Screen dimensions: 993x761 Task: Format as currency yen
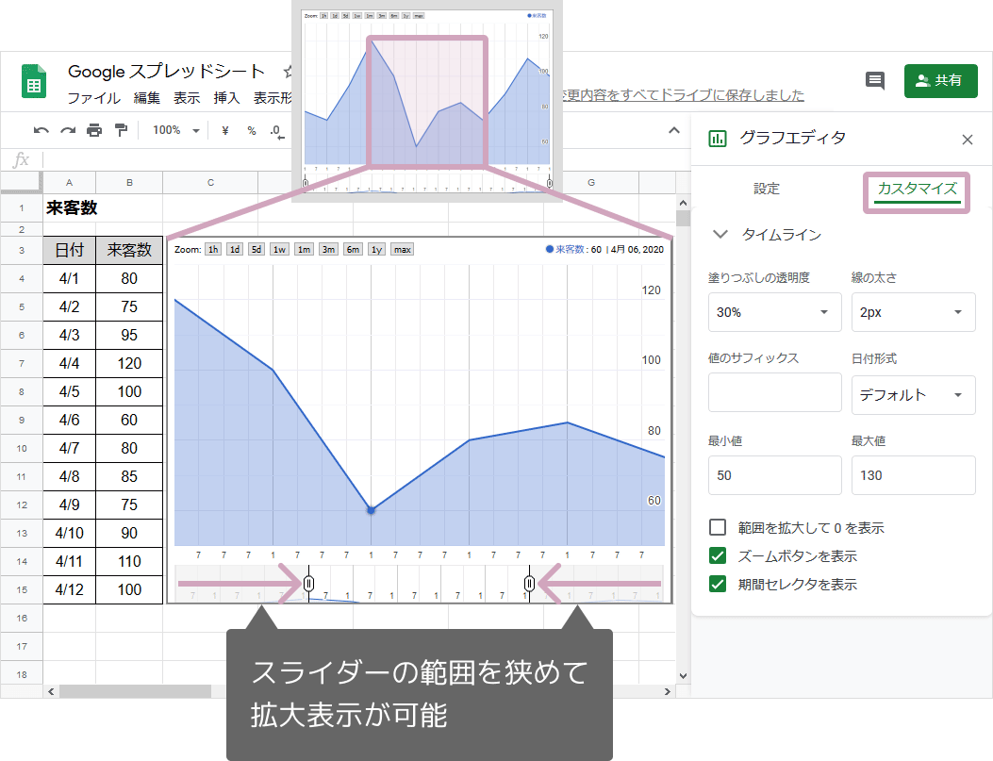224,130
